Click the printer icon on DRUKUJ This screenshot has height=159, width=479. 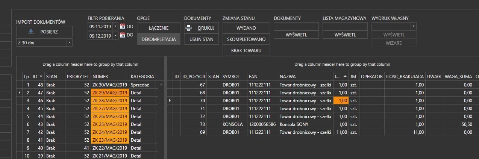189,28
